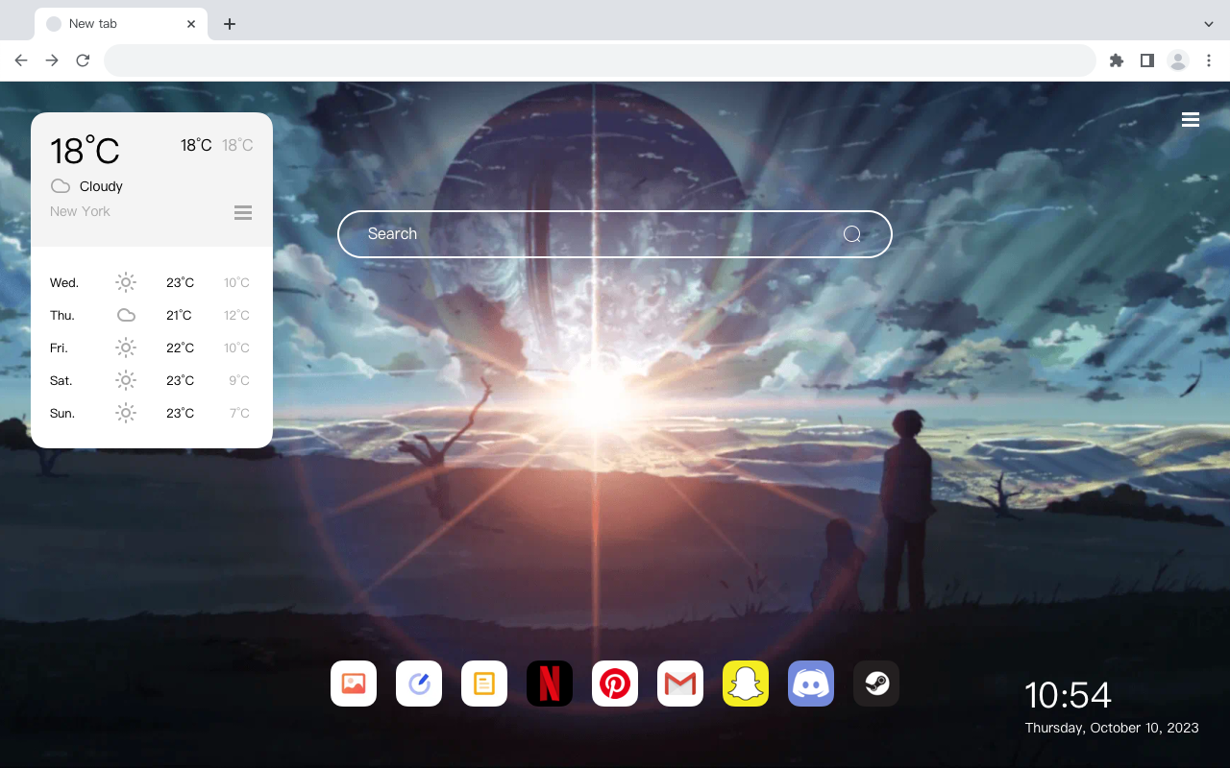Open the yellow document notes shortcut
Viewport: 1230px width, 768px height.
tap(484, 684)
